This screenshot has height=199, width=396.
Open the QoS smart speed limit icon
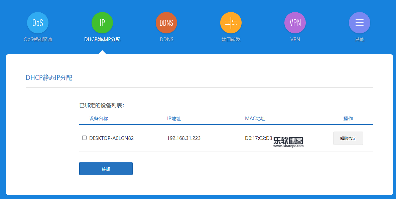[37, 22]
